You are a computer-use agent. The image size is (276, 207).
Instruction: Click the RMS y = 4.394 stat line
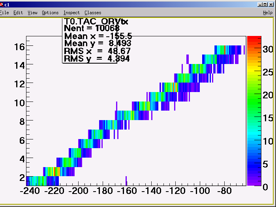click(97, 58)
